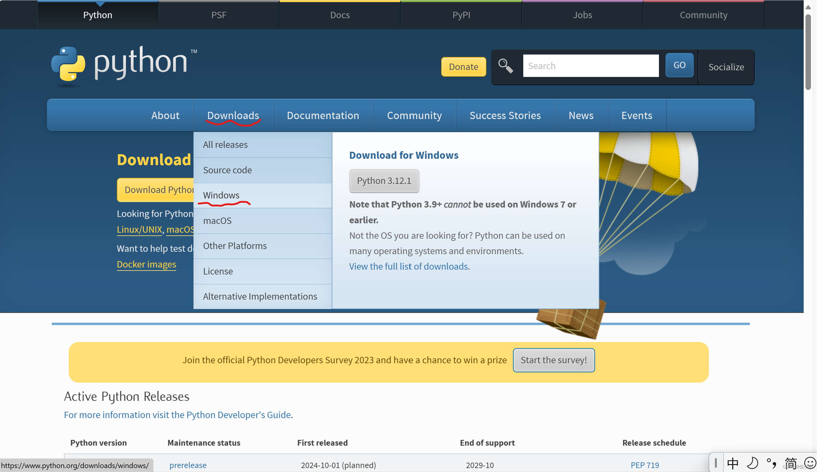
Task: Visit the Python Developer's Guide link
Action: click(x=177, y=415)
